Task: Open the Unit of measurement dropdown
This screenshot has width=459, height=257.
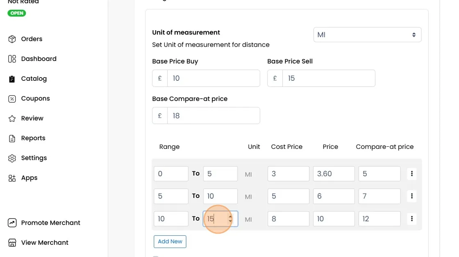Action: (367, 34)
